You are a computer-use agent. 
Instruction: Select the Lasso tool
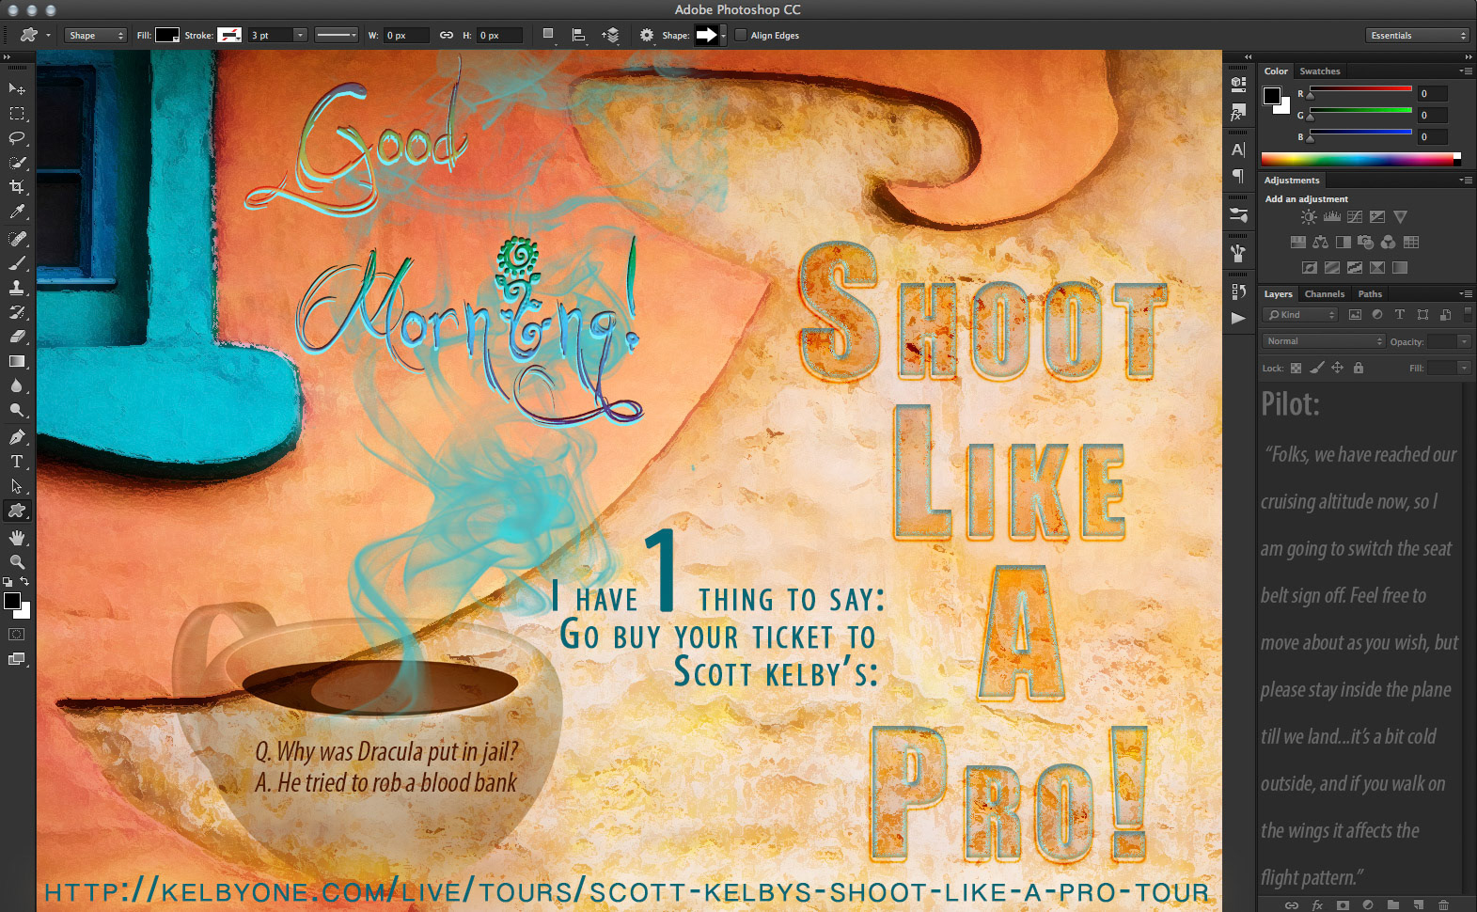17,138
